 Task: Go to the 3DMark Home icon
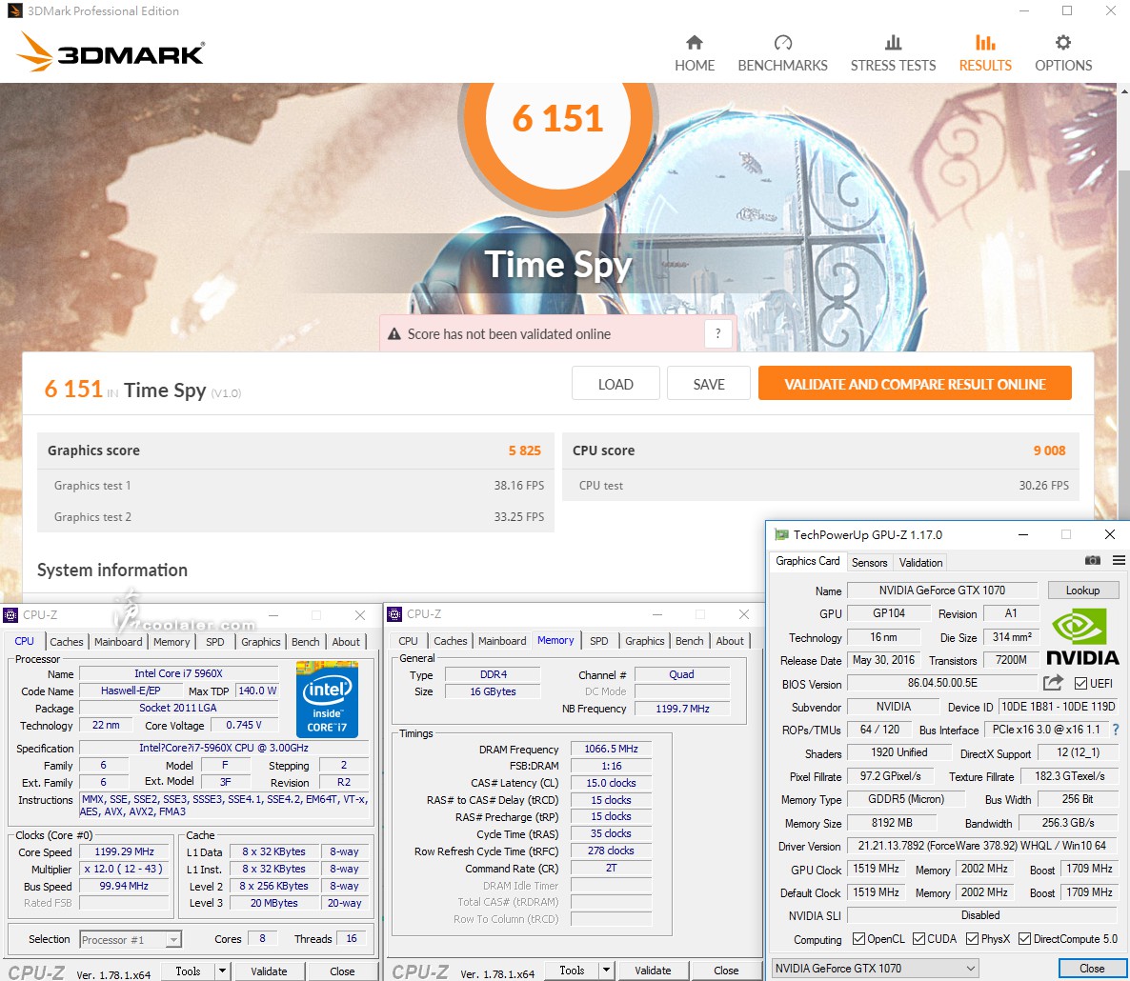(694, 43)
